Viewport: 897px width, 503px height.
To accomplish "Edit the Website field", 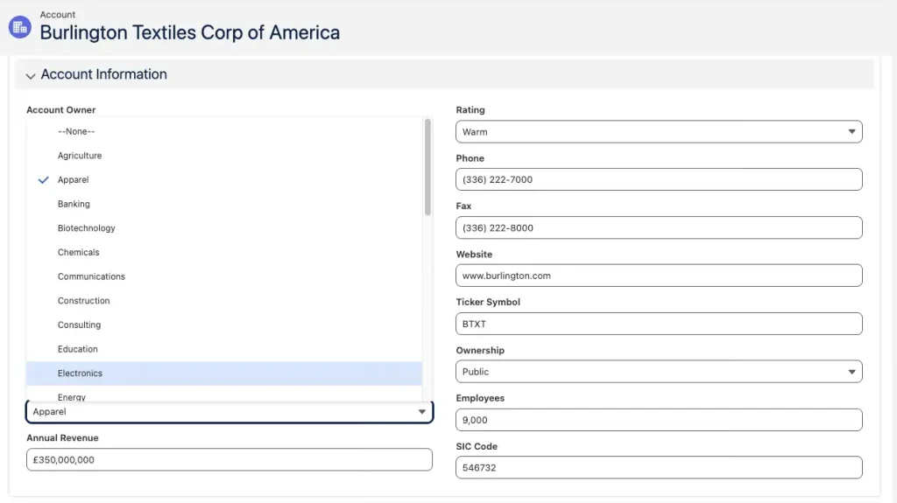I will (x=659, y=276).
